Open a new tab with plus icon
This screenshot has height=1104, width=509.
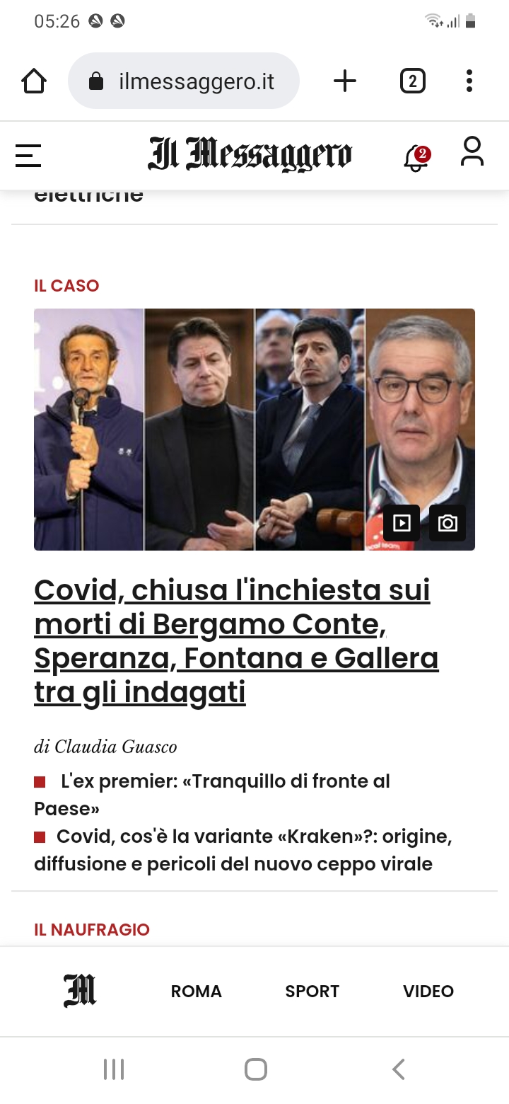pos(345,81)
